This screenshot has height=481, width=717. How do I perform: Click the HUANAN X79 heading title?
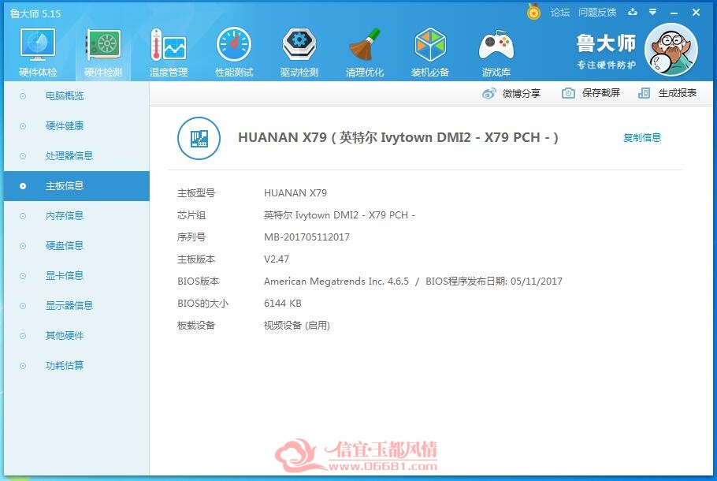[x=398, y=137]
